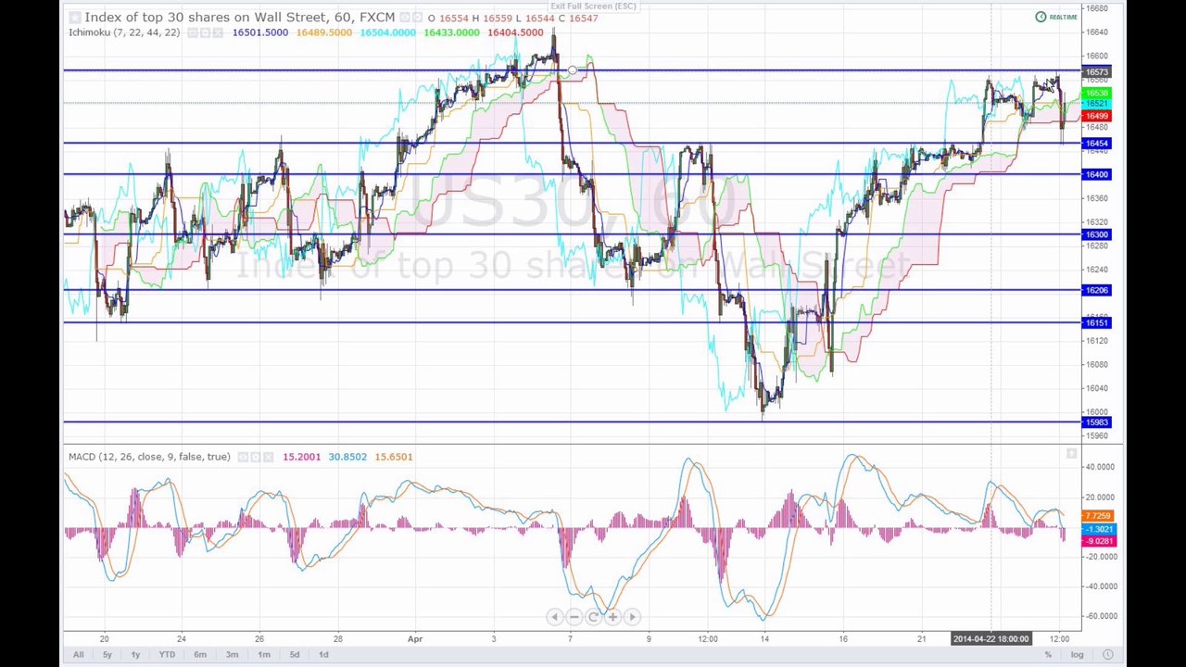Click pink MACD axis label -9.0281

[x=1098, y=541]
